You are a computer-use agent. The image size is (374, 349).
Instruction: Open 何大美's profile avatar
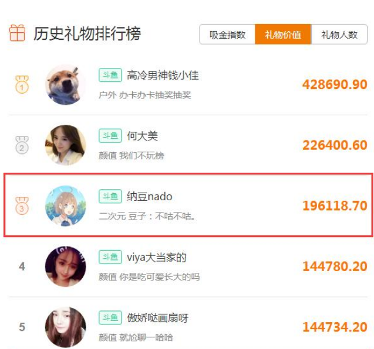pyautogui.click(x=66, y=145)
